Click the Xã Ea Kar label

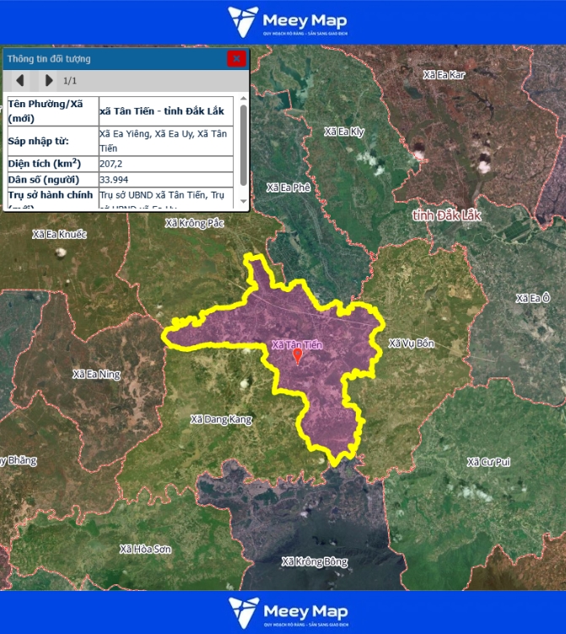pyautogui.click(x=444, y=75)
